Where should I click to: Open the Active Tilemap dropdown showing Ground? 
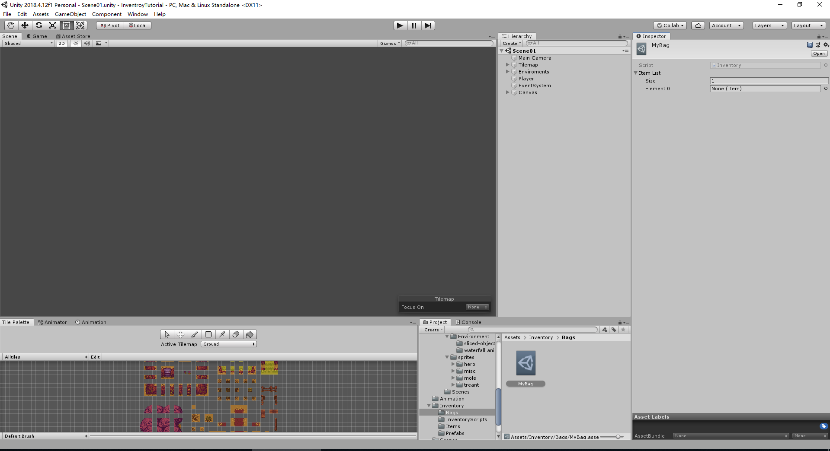pyautogui.click(x=228, y=344)
